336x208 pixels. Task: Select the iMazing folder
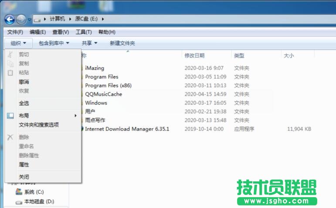[95, 68]
